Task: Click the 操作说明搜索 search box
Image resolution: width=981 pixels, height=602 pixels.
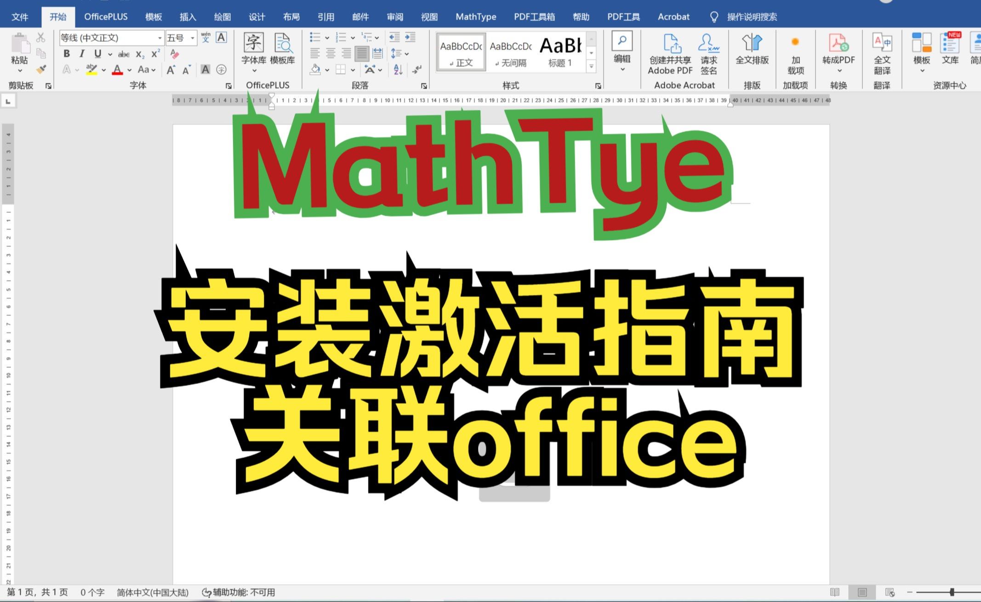Action: (x=752, y=17)
